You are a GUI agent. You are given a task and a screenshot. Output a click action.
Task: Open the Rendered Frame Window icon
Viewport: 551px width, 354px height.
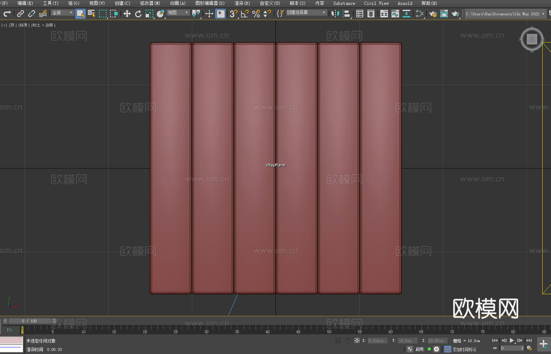[x=444, y=14]
